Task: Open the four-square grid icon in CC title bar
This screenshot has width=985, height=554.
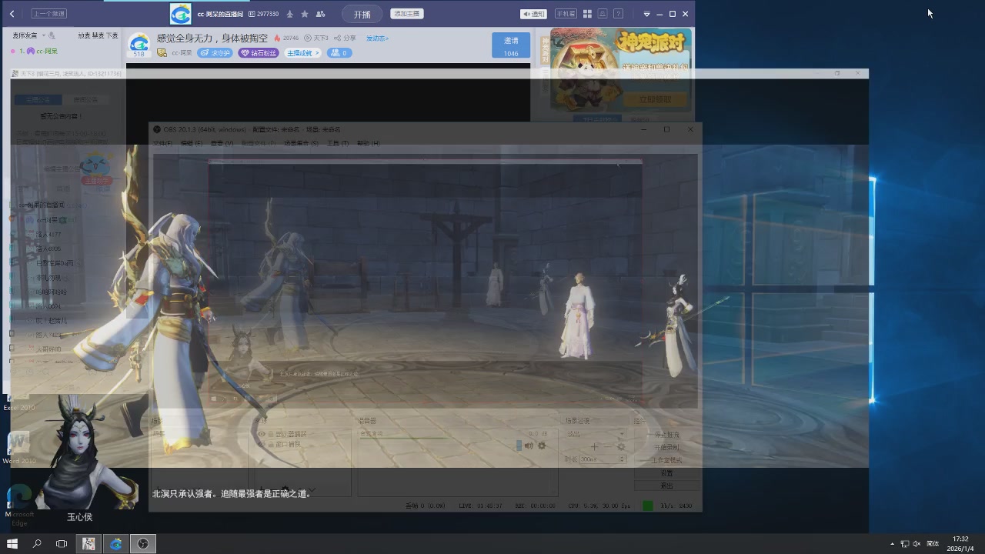Action: tap(587, 14)
